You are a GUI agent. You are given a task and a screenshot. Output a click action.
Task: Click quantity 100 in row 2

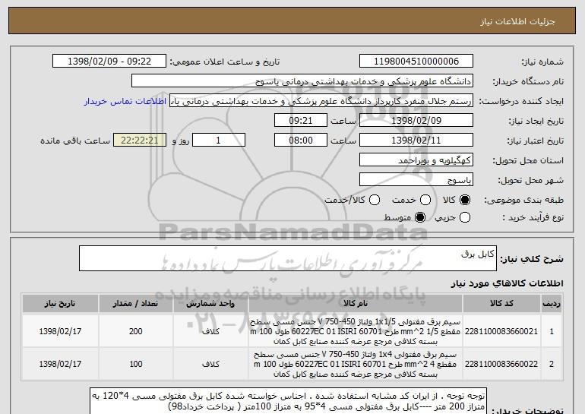coord(135,364)
